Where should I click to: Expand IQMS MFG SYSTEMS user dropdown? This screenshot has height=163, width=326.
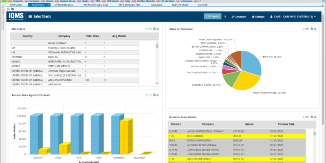[x=293, y=17]
